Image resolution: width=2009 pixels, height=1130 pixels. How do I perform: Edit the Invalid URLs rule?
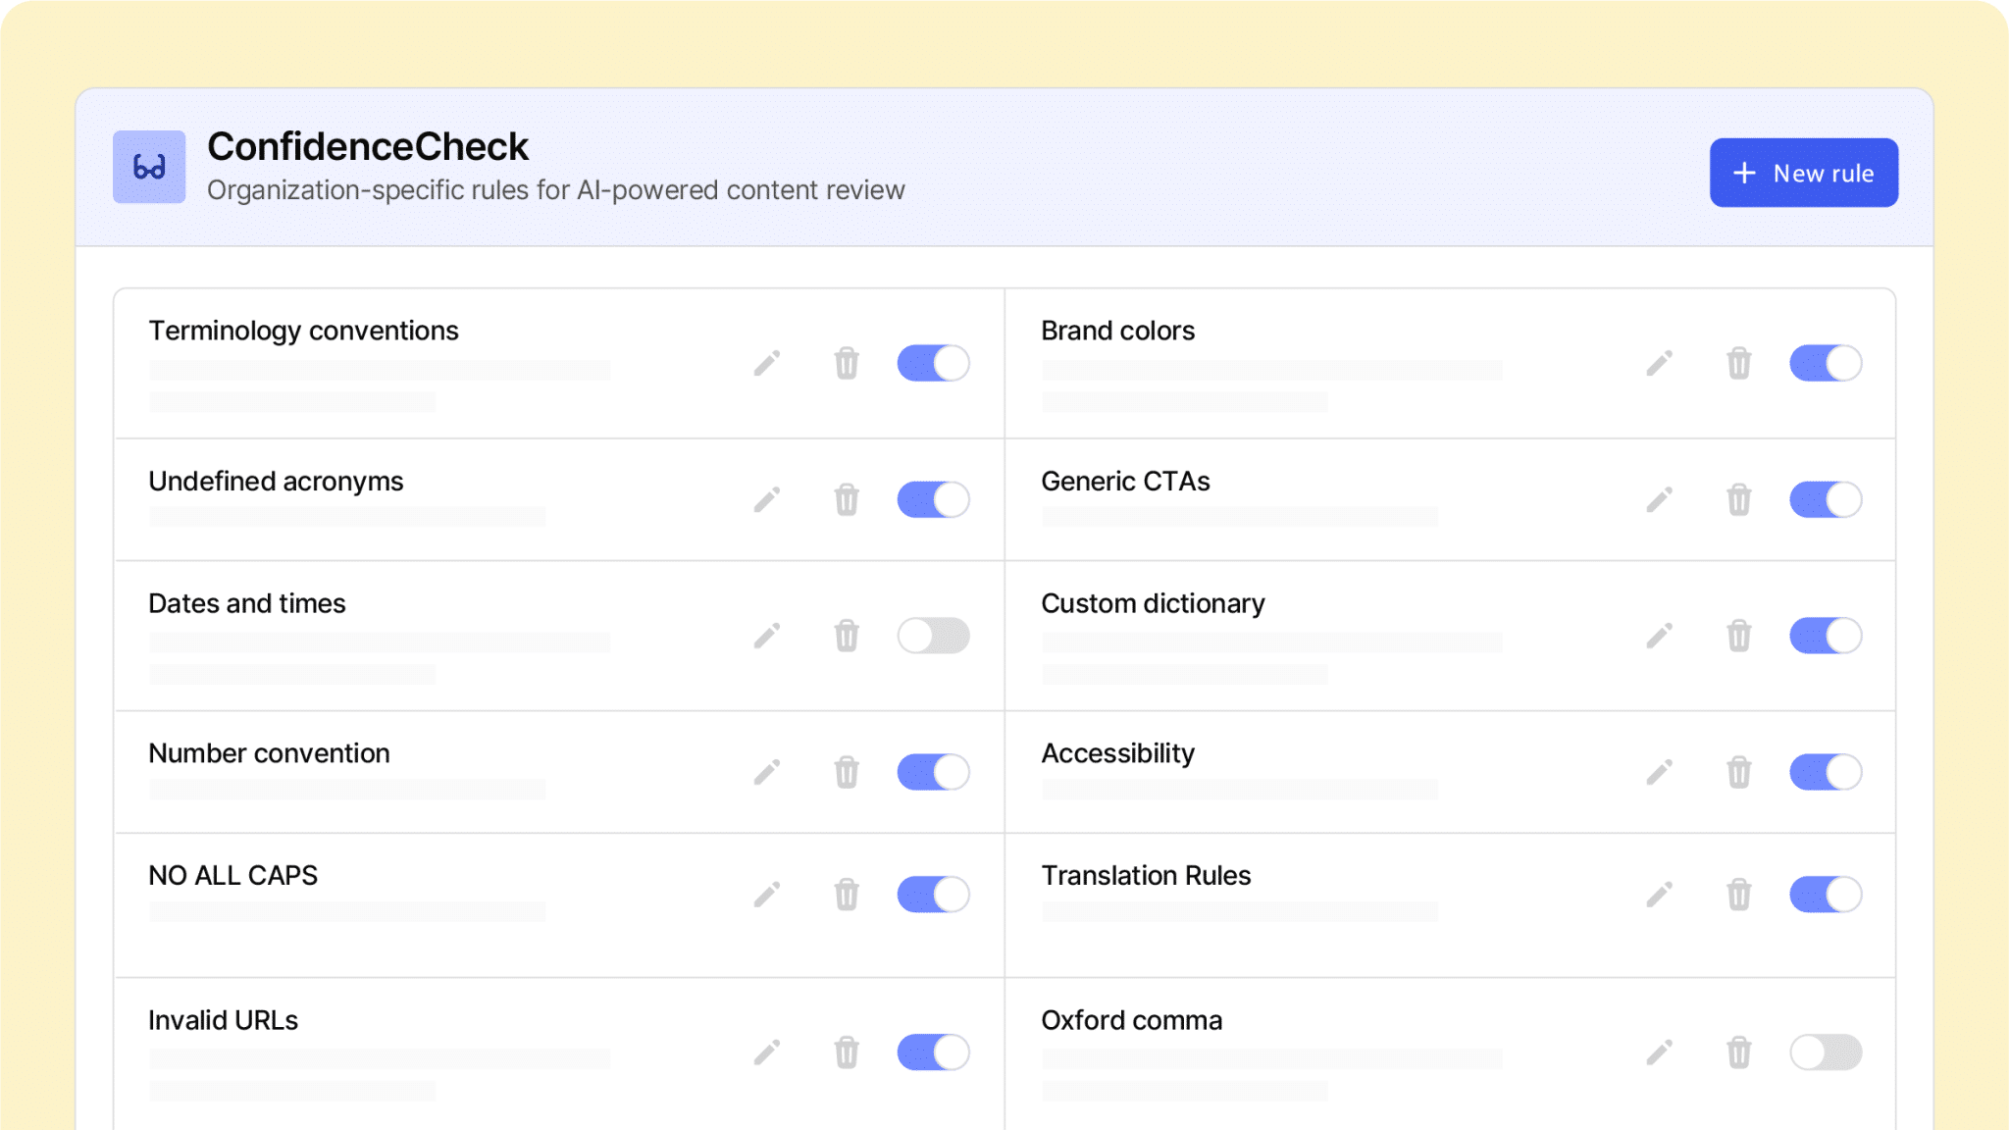pos(767,1052)
